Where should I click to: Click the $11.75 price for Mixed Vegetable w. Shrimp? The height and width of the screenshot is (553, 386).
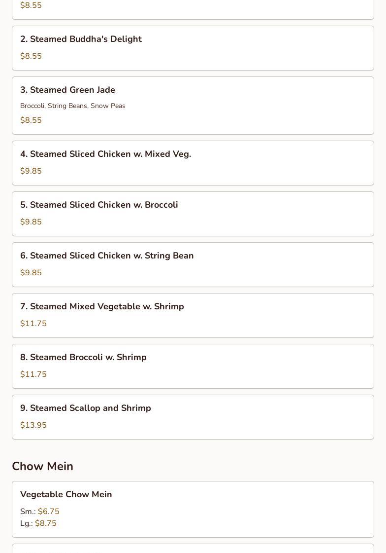coord(33,324)
